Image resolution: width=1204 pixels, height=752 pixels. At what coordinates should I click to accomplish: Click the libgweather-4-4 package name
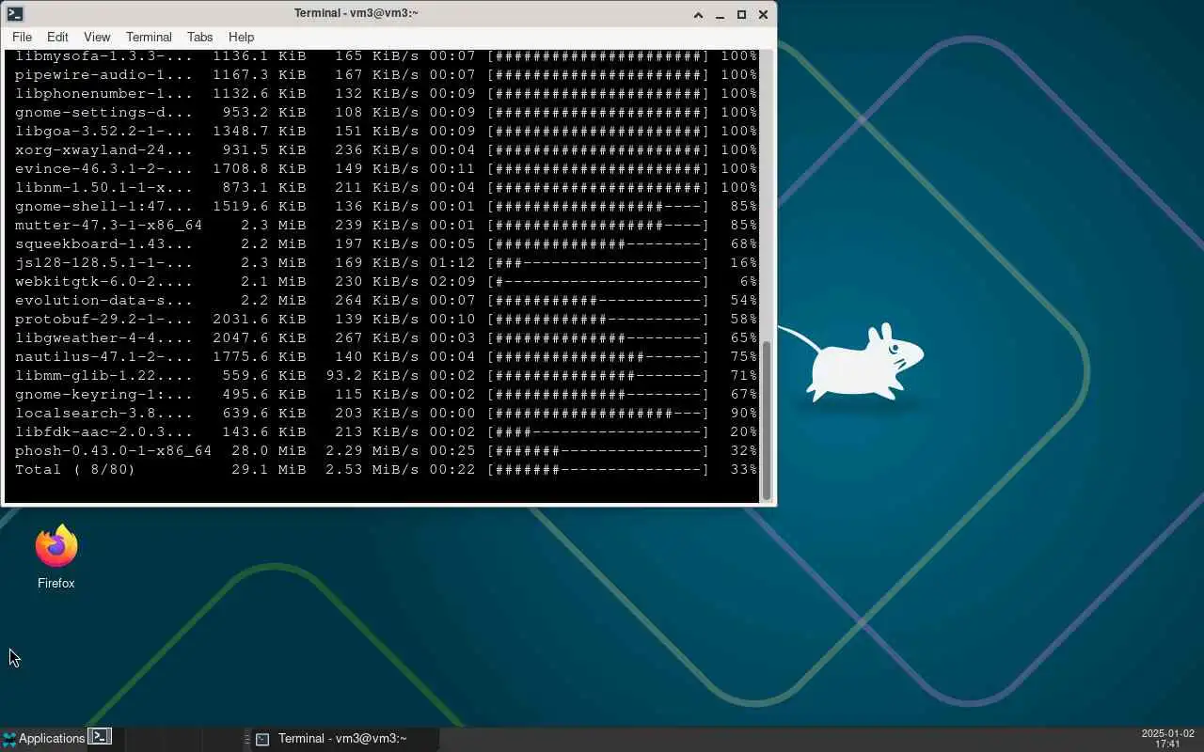(103, 337)
